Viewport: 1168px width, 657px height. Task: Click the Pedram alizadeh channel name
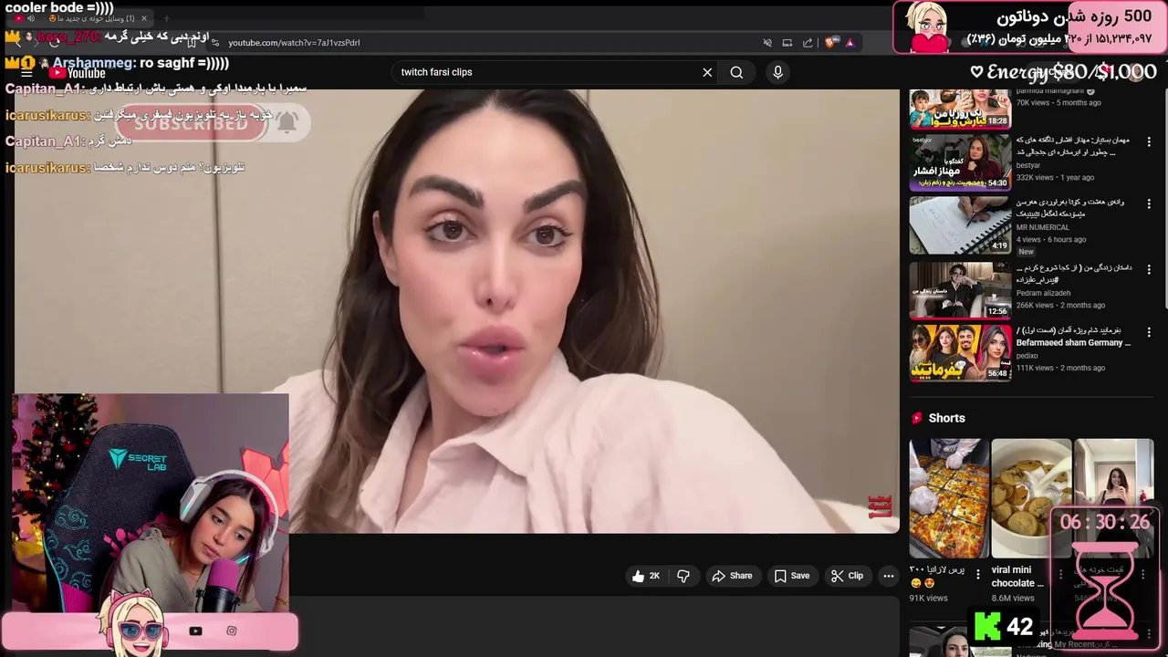1044,293
